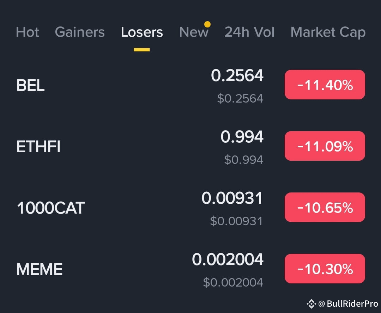Screen dimensions: 381x313
Task: Click the BEL price 0.2564
Action: pyautogui.click(x=237, y=75)
